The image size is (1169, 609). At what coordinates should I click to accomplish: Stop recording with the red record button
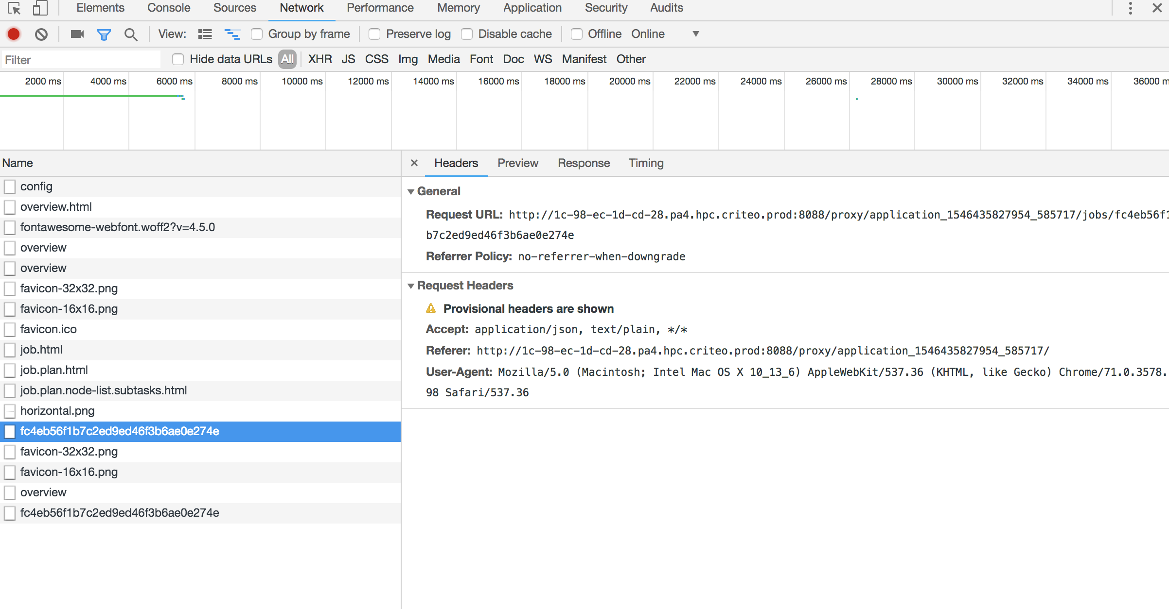tap(14, 34)
